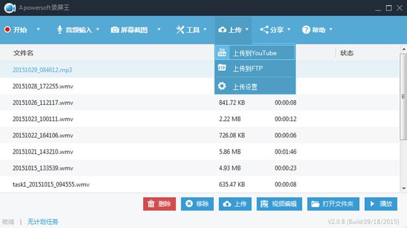Click the 5.86 MB size cell
The width and height of the screenshot is (407, 228).
click(230, 151)
